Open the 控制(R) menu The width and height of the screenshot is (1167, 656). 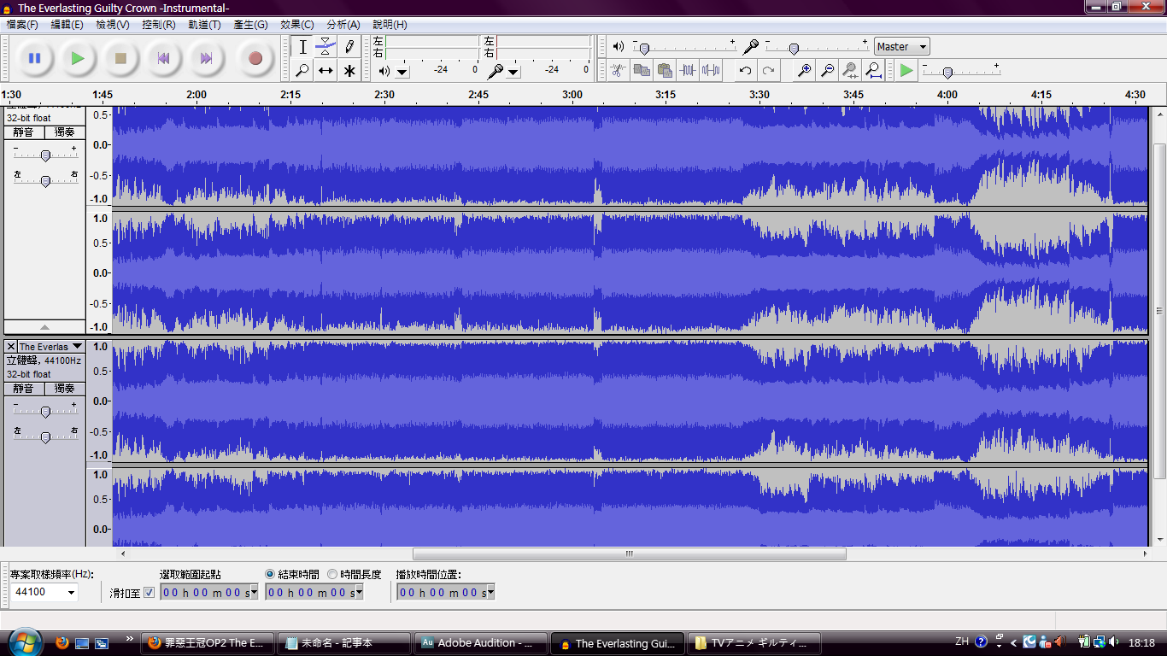159,25
